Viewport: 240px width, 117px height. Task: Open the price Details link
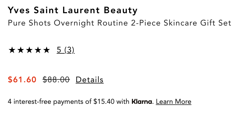coord(89,79)
